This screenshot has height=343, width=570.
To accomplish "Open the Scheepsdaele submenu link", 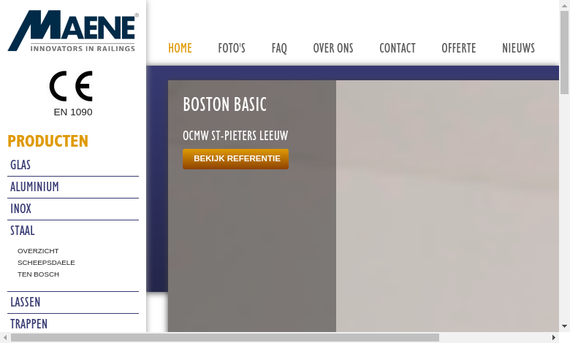I will (46, 263).
